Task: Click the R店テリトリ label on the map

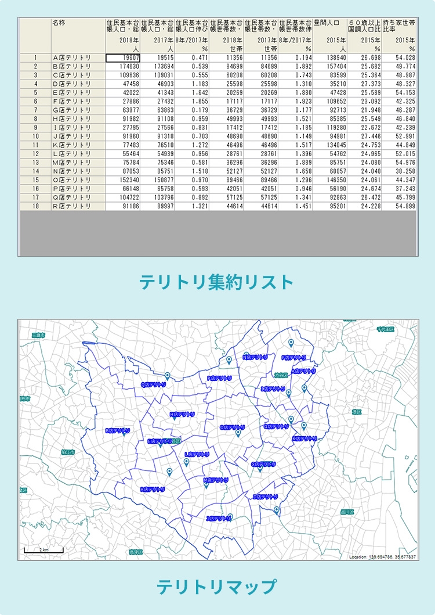Action: click(x=153, y=489)
